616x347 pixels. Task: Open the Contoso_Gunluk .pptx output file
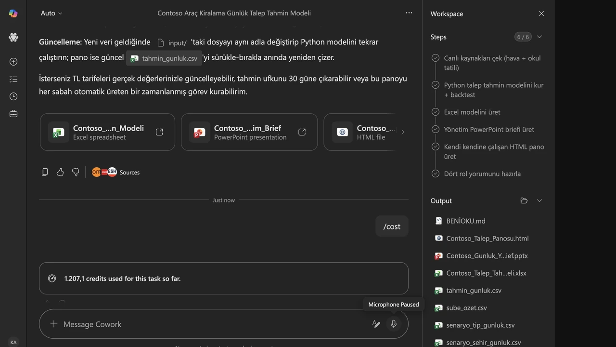(481, 255)
